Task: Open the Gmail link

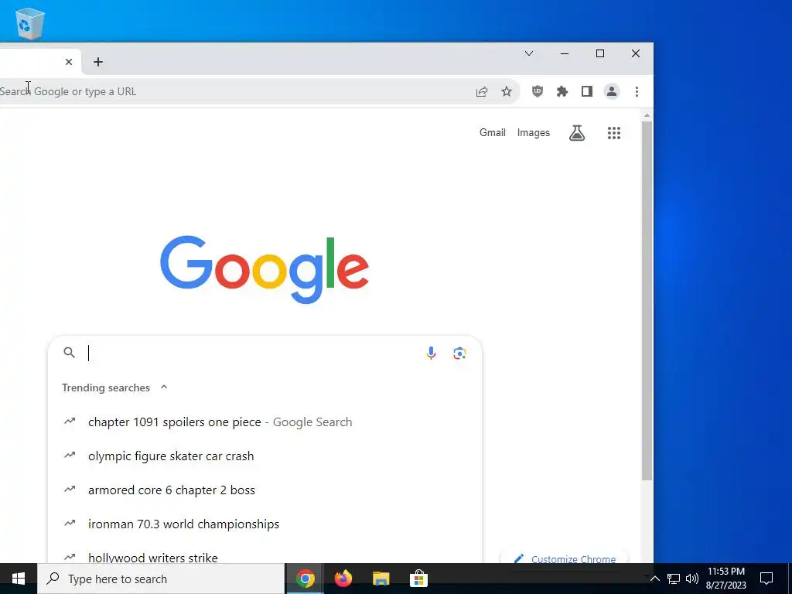Action: coord(493,132)
